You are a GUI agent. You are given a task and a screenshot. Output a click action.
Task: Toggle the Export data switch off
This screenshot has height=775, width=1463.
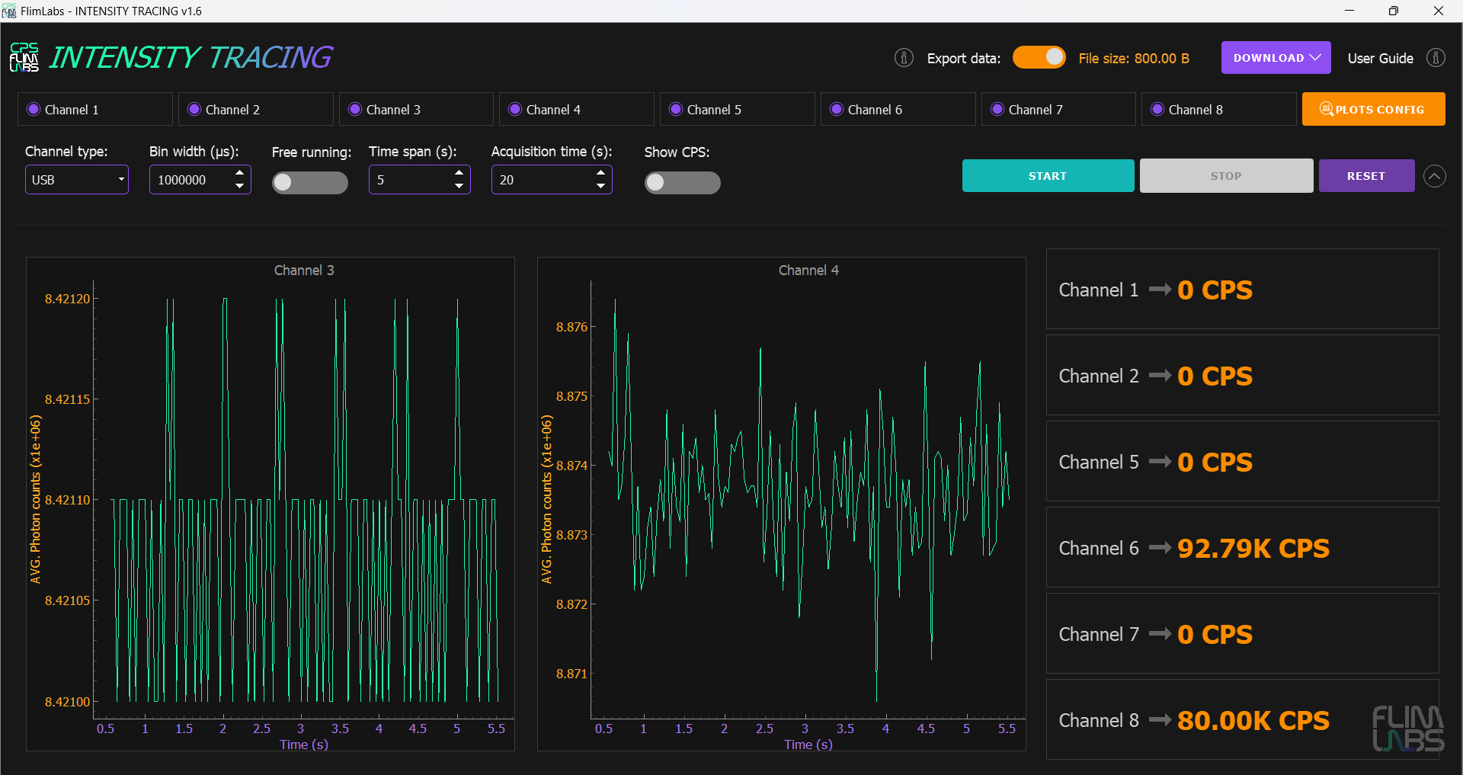pyautogui.click(x=1039, y=58)
